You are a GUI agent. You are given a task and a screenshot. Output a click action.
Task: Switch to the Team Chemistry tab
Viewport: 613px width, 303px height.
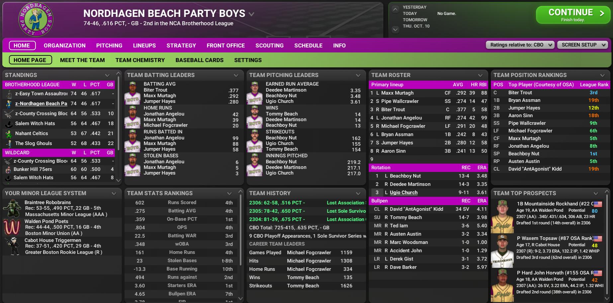pyautogui.click(x=140, y=60)
